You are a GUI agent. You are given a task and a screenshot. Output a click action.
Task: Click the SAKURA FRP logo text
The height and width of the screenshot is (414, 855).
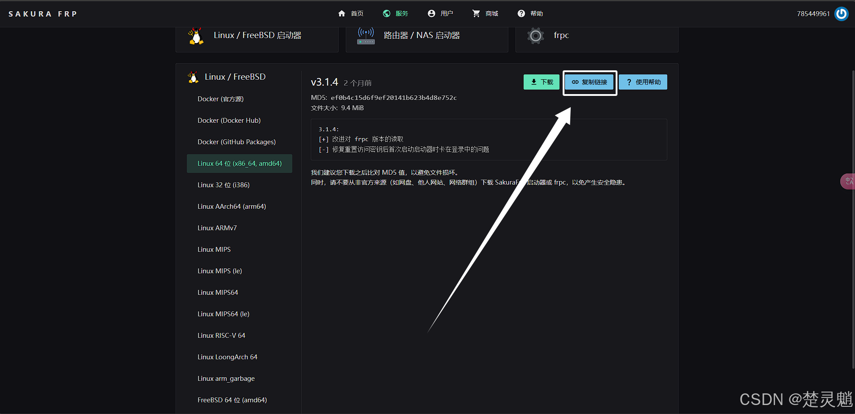point(43,14)
